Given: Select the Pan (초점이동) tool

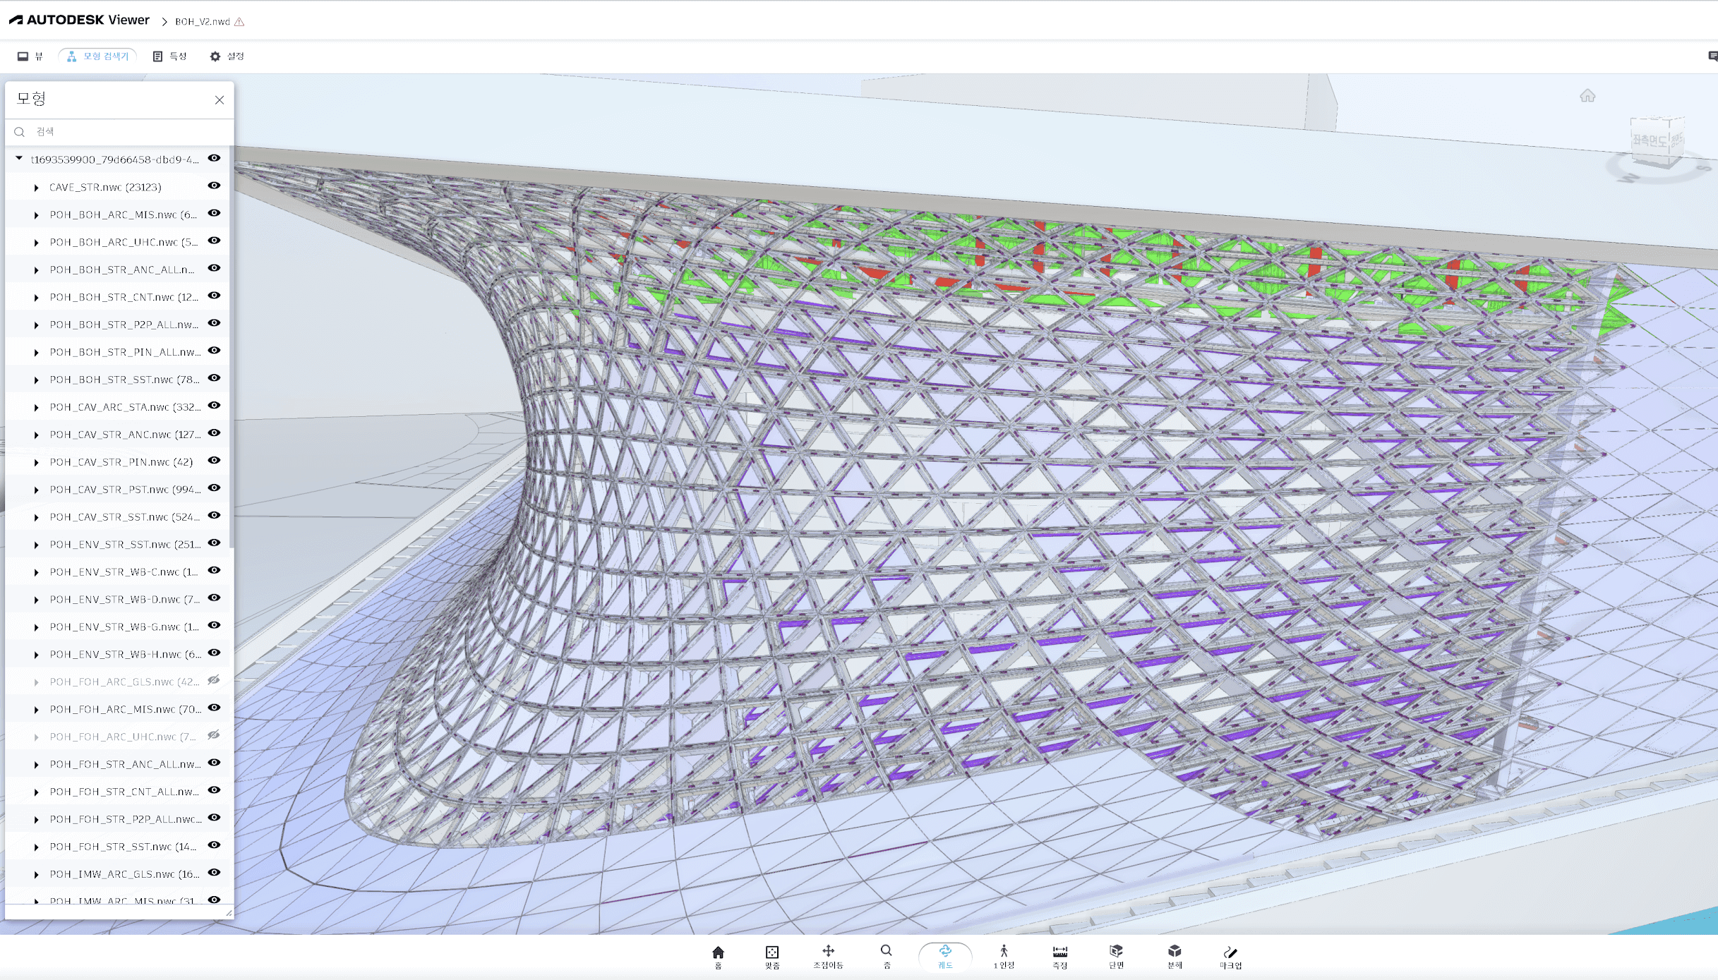Looking at the screenshot, I should 828,956.
